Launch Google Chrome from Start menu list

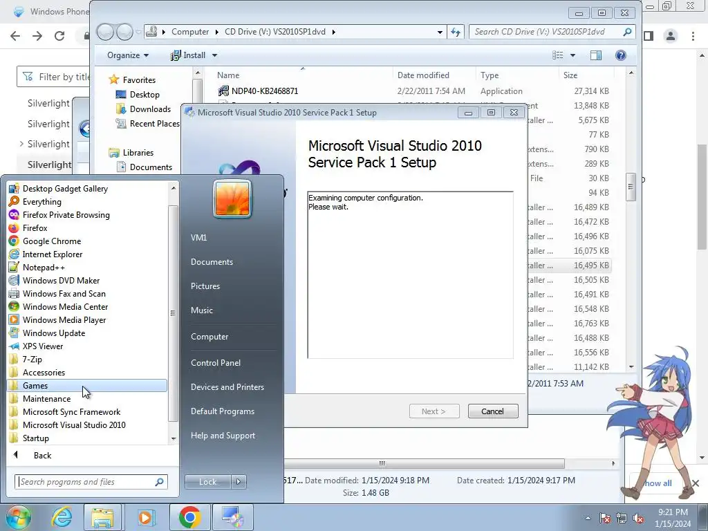click(51, 241)
